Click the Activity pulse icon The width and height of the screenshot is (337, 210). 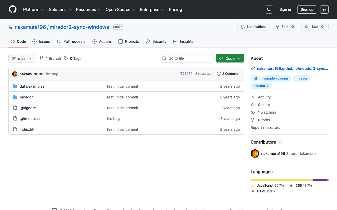[253, 97]
